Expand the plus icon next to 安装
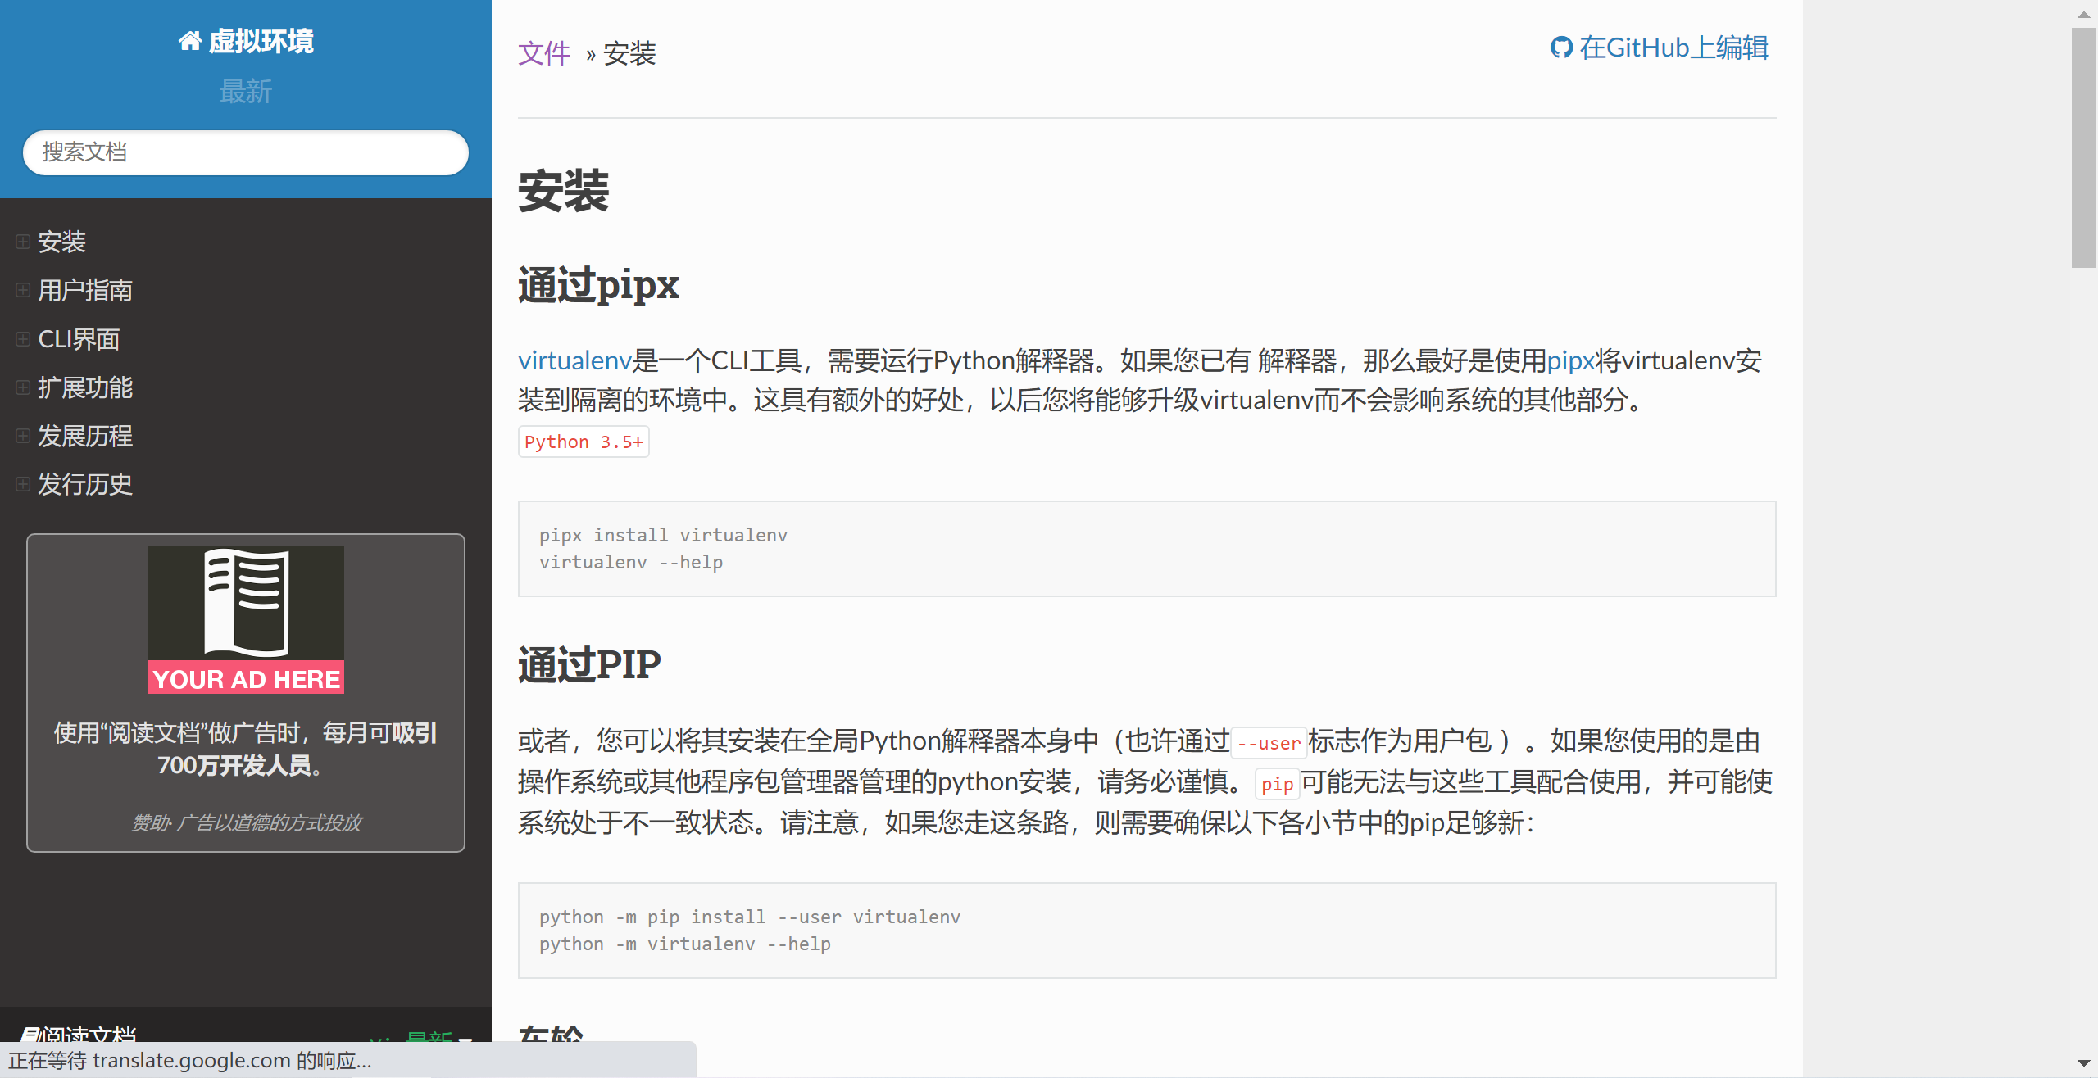2098x1078 pixels. tap(23, 242)
